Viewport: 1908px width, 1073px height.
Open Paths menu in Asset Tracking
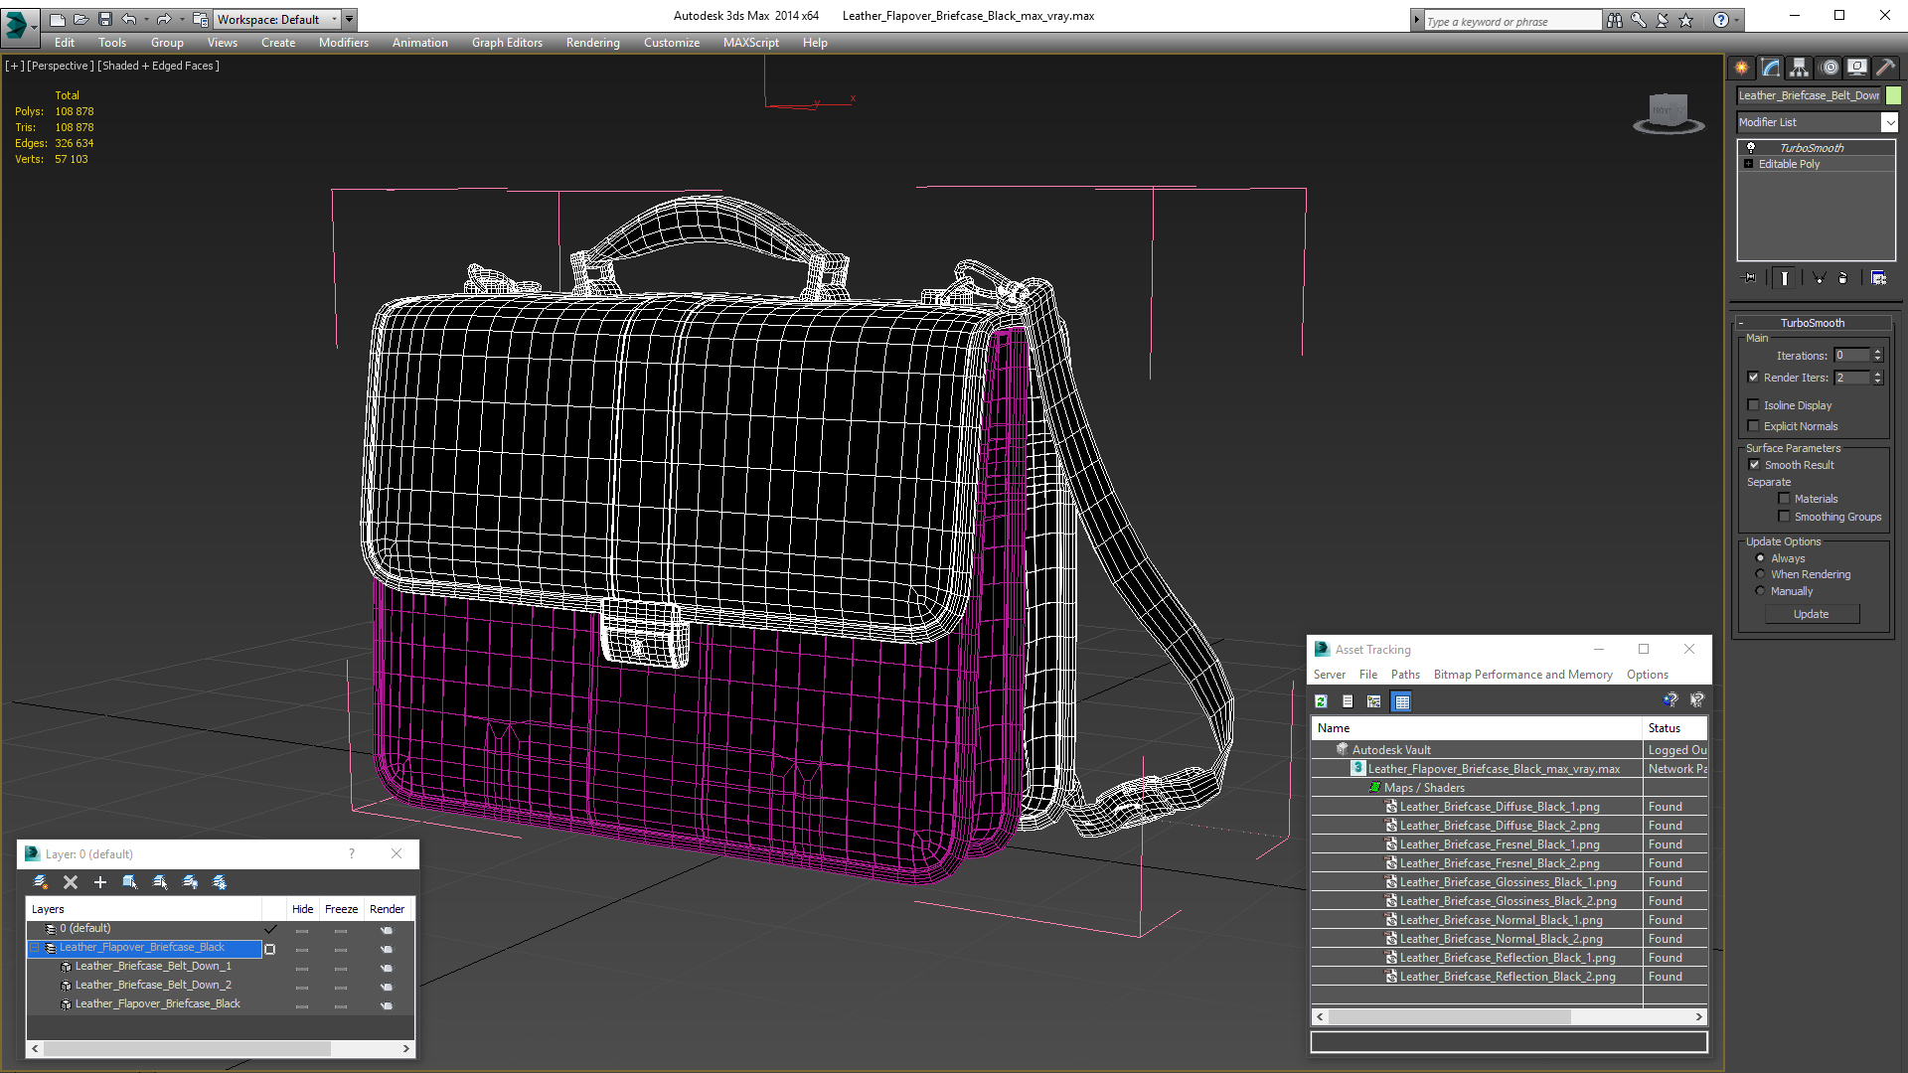(x=1405, y=675)
